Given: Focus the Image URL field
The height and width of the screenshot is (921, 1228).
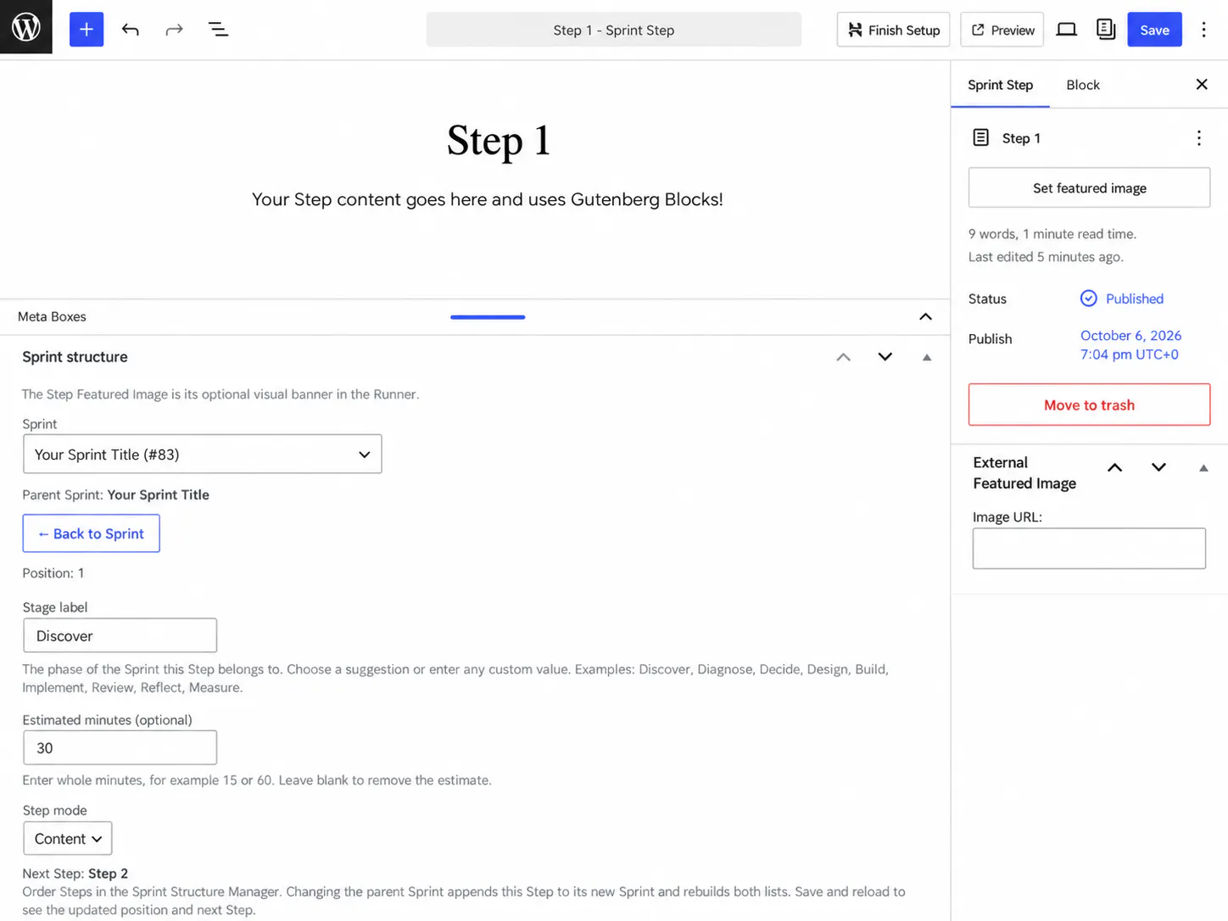Looking at the screenshot, I should point(1089,548).
